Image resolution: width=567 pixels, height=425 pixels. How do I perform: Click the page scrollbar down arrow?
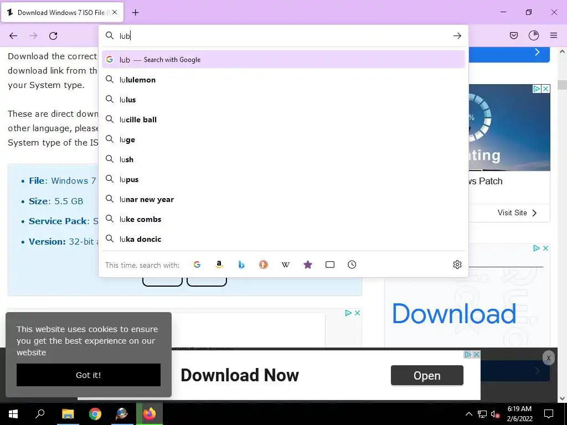tap(562, 398)
